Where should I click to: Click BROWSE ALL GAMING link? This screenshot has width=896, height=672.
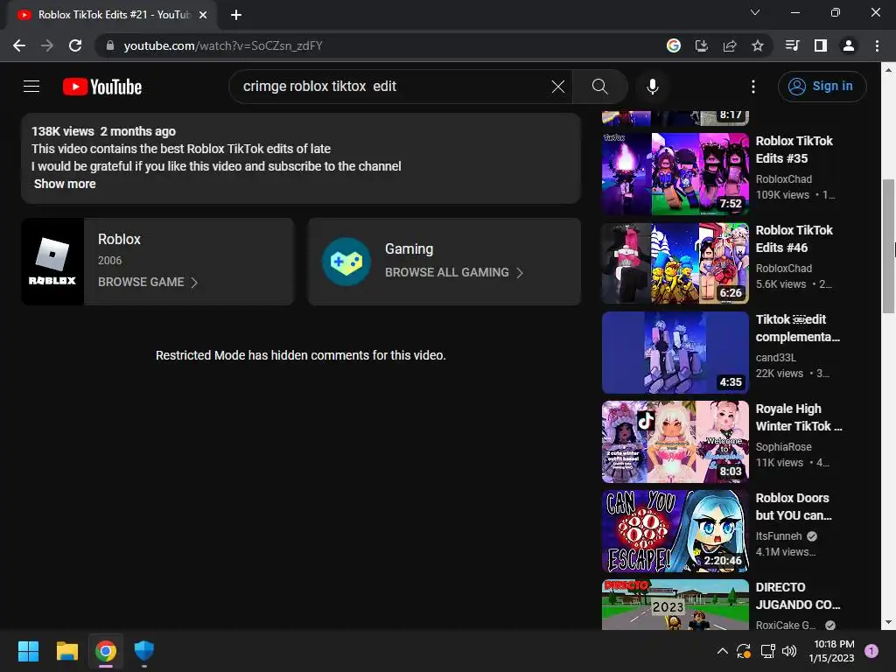[454, 273]
